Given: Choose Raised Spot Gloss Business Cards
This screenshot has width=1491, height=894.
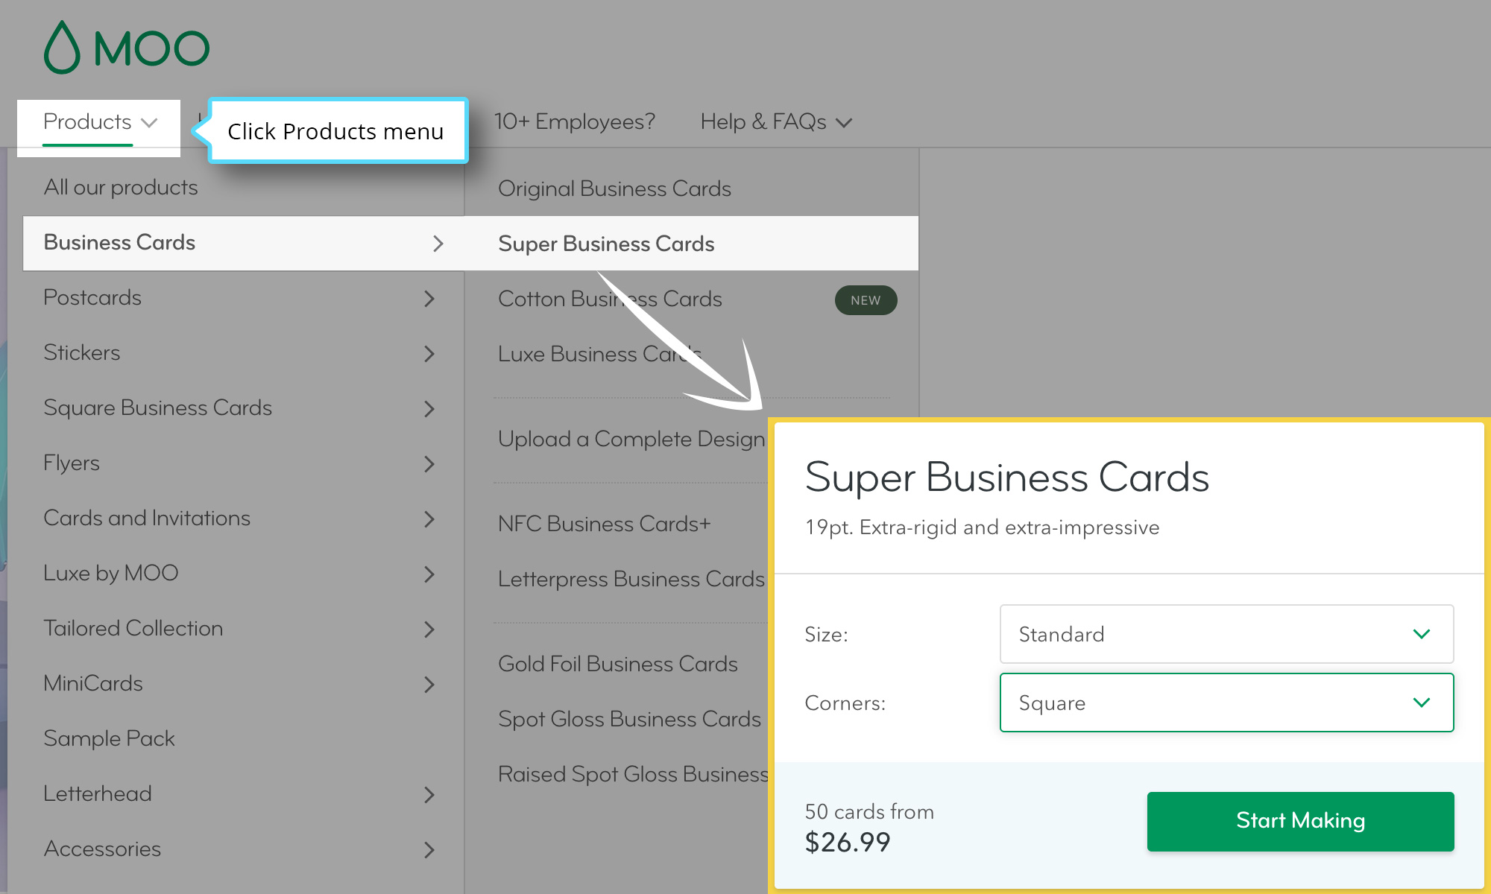Looking at the screenshot, I should (x=633, y=774).
